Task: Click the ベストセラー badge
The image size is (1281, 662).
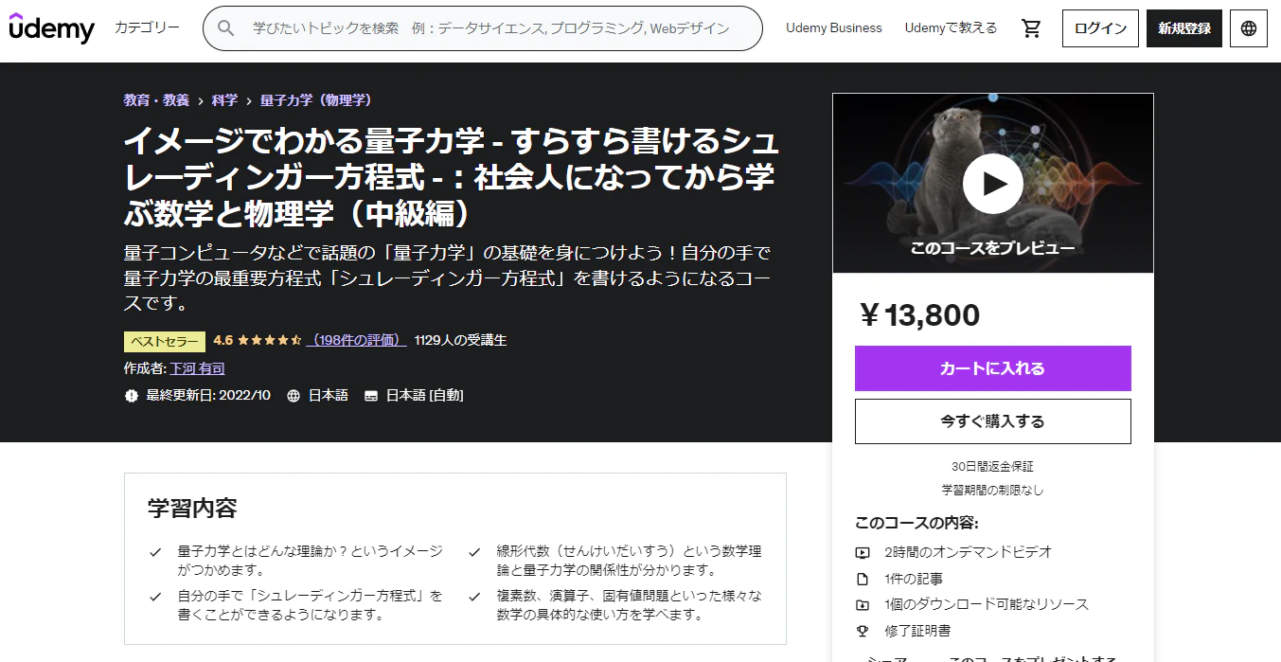Action: [x=165, y=341]
